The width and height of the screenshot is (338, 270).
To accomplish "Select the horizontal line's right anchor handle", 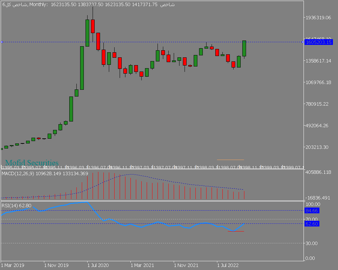I will [302, 42].
